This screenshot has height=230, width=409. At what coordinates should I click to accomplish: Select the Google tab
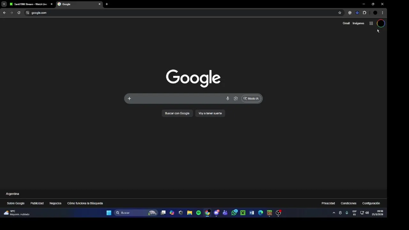[79, 4]
